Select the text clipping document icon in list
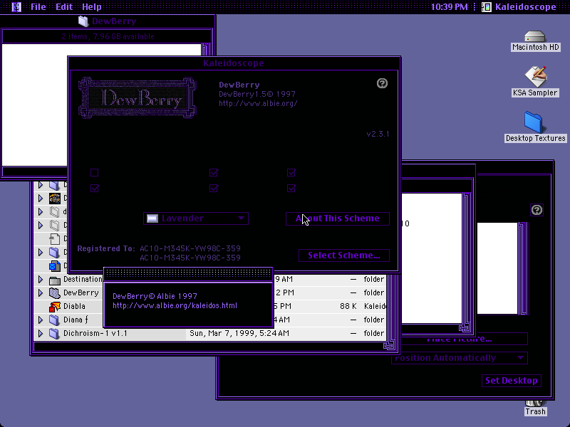570x427 pixels. [55, 239]
